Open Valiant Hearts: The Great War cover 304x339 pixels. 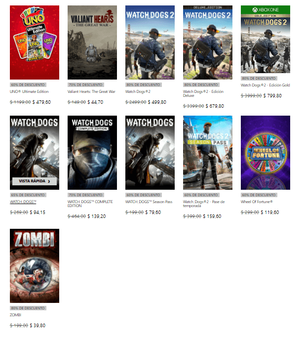92,42
